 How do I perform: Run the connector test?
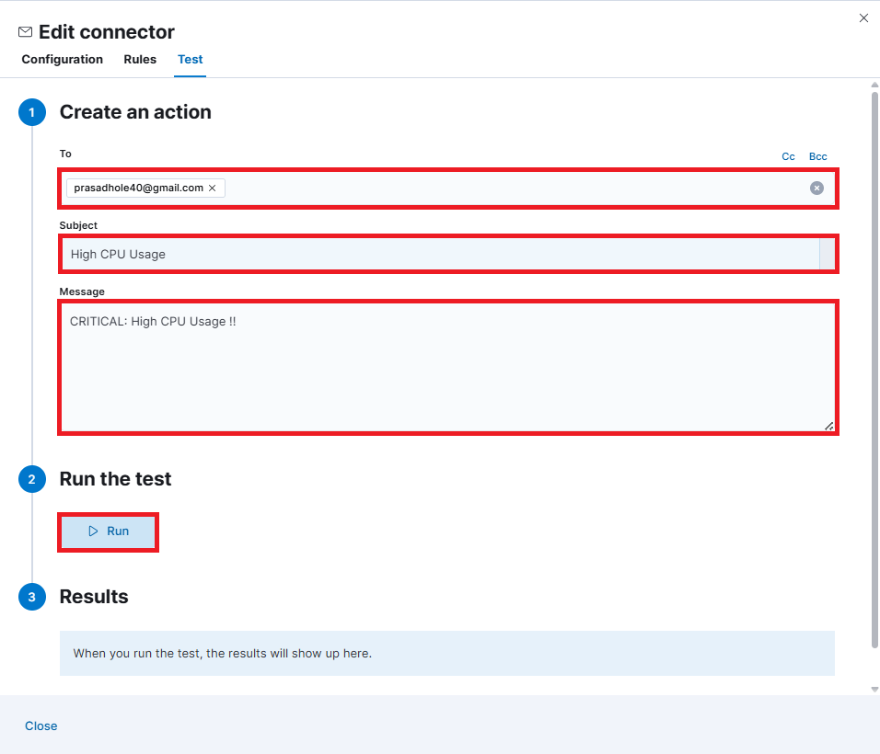[x=109, y=531]
